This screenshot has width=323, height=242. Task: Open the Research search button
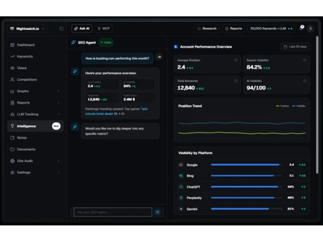click(x=207, y=28)
